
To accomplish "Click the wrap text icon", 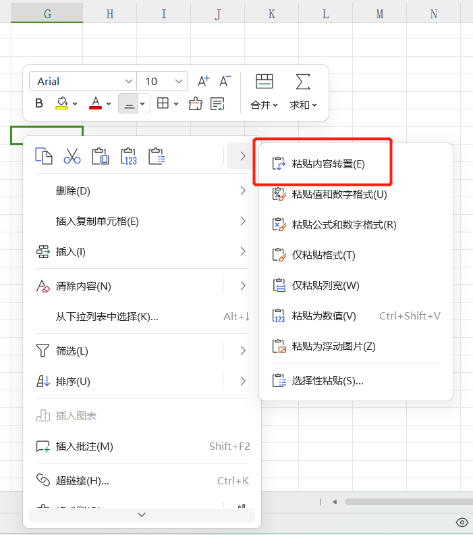I will [217, 104].
